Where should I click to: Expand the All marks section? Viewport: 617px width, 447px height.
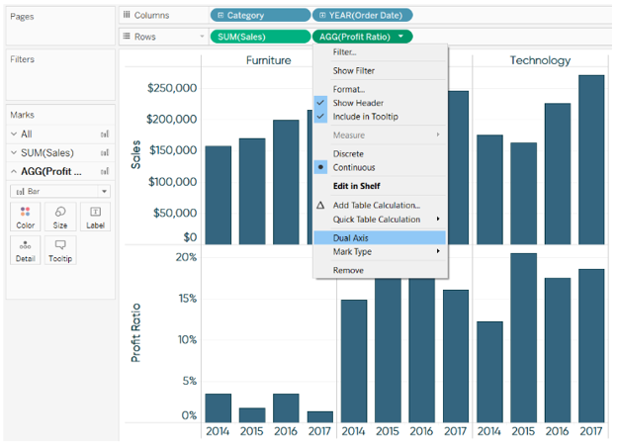tap(14, 134)
